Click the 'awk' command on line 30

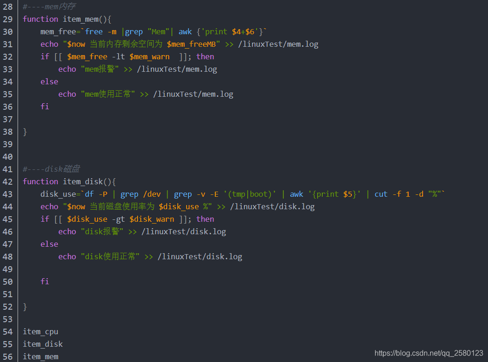point(185,32)
